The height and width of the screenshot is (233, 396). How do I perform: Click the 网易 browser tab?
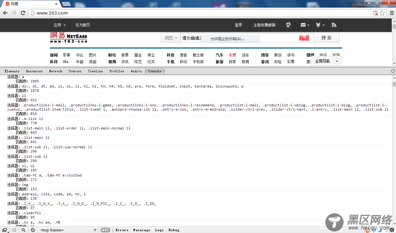pyautogui.click(x=30, y=4)
